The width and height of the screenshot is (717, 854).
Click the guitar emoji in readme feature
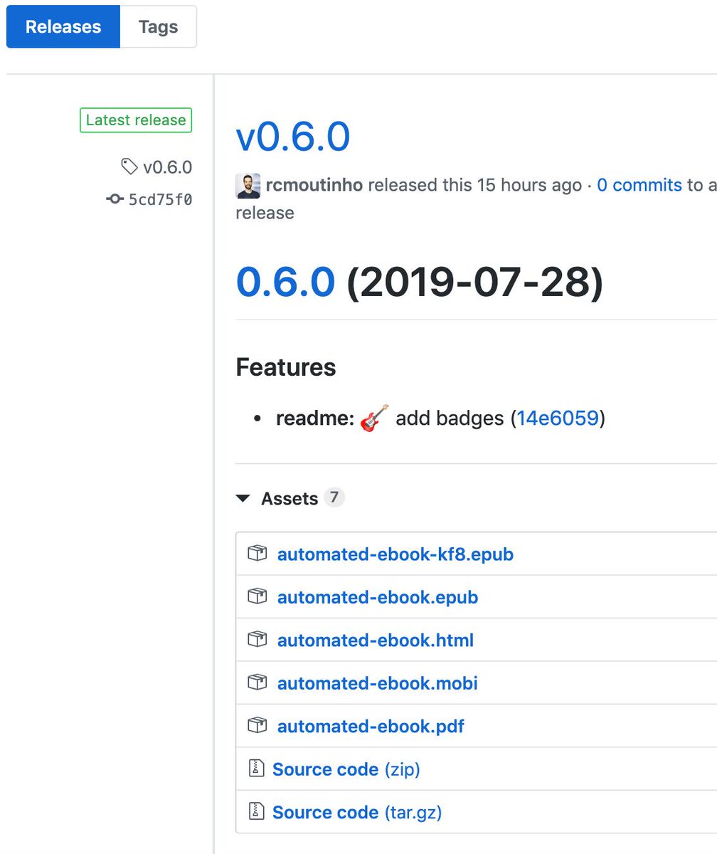(x=375, y=418)
